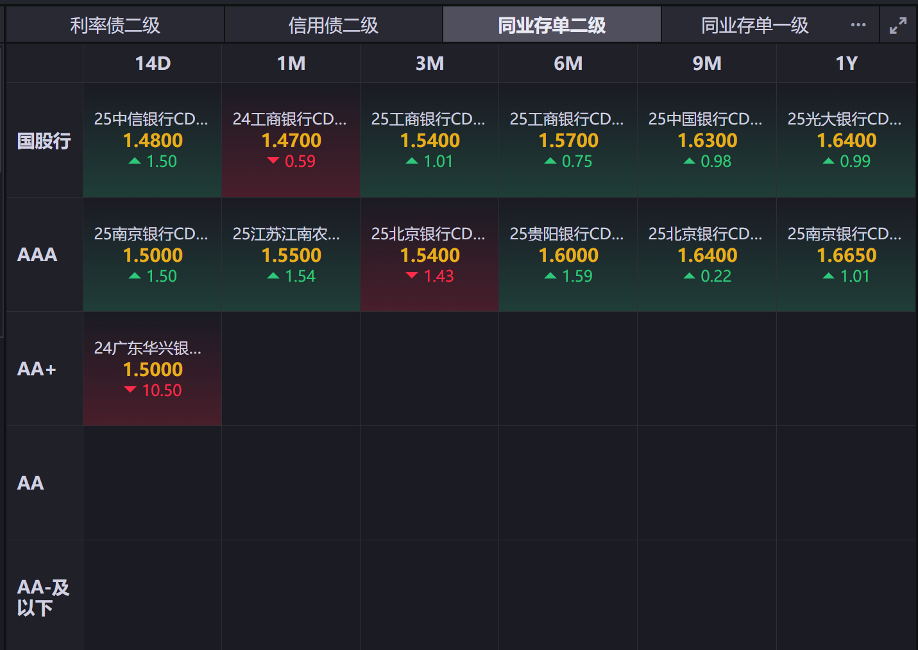Open 24工商银行CD cell at 1.4700
The image size is (918, 650).
291,140
